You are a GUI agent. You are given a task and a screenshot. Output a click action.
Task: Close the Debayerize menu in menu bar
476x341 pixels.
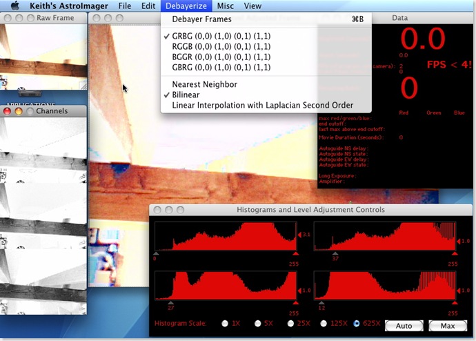pyautogui.click(x=186, y=6)
